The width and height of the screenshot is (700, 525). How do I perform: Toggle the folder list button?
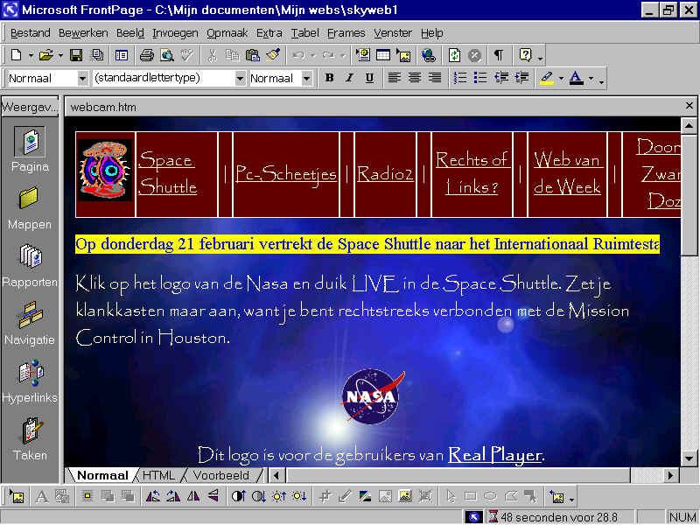pos(122,55)
